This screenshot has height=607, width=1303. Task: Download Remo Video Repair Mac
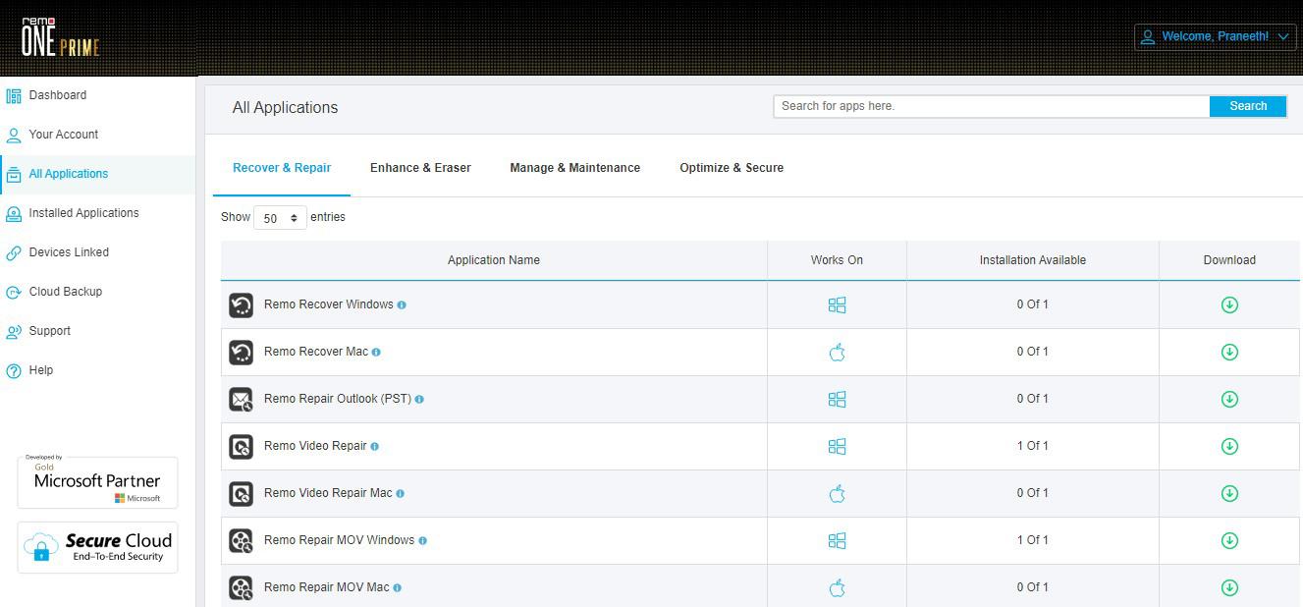pyautogui.click(x=1229, y=493)
